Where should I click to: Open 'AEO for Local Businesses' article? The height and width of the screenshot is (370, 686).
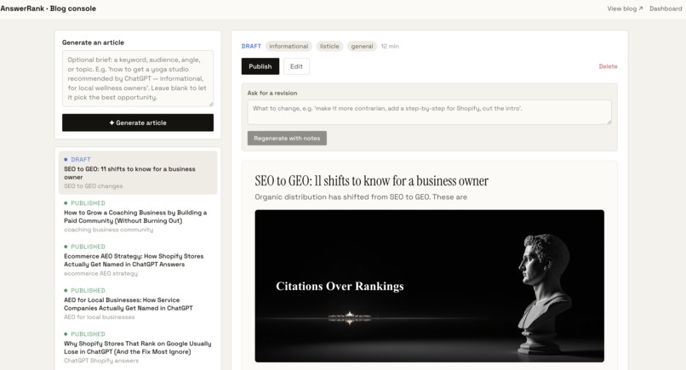(x=138, y=304)
